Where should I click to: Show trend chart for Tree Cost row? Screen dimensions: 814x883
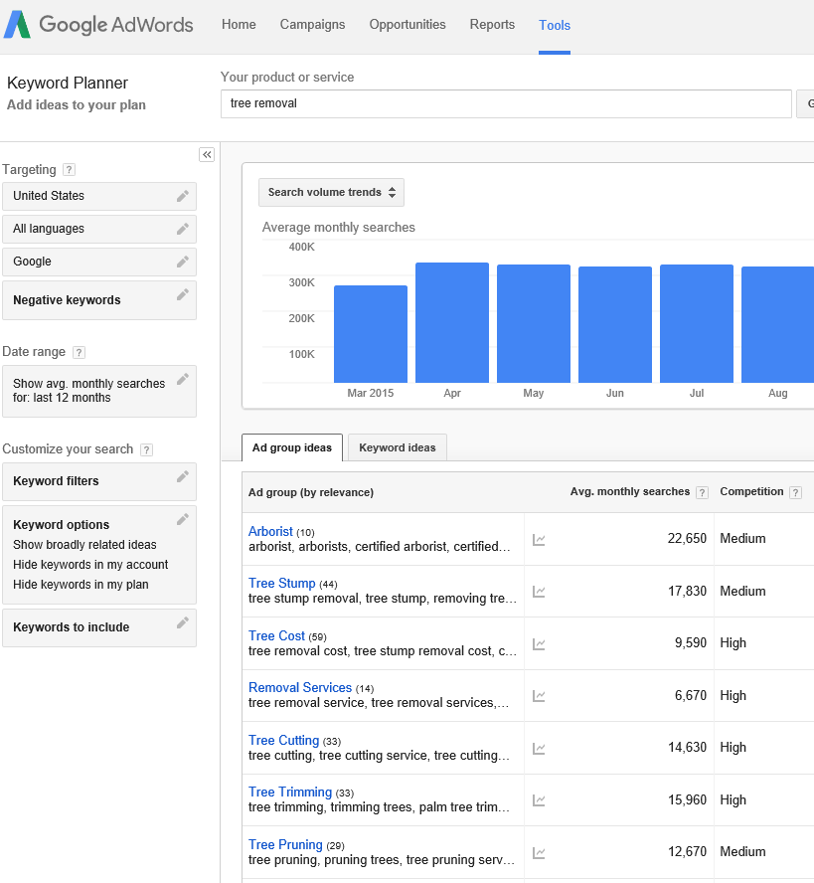coord(539,643)
